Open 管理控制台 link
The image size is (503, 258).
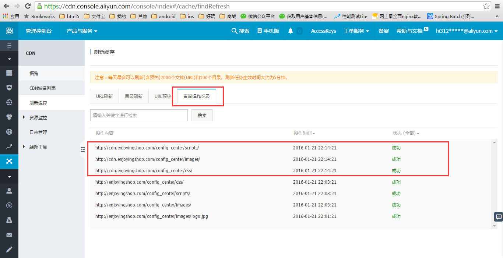tap(39, 31)
